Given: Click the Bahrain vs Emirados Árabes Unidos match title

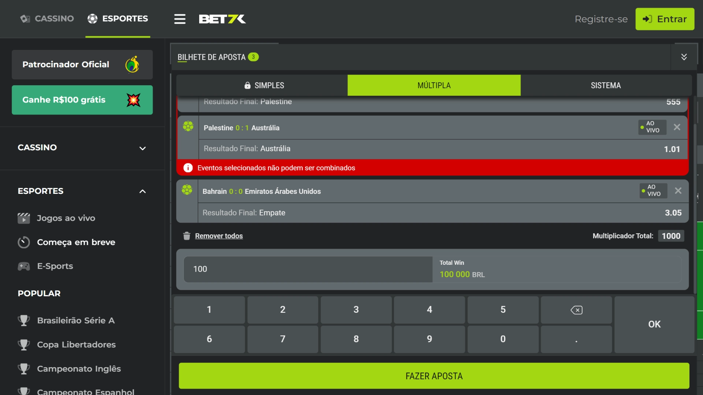Looking at the screenshot, I should [x=261, y=191].
